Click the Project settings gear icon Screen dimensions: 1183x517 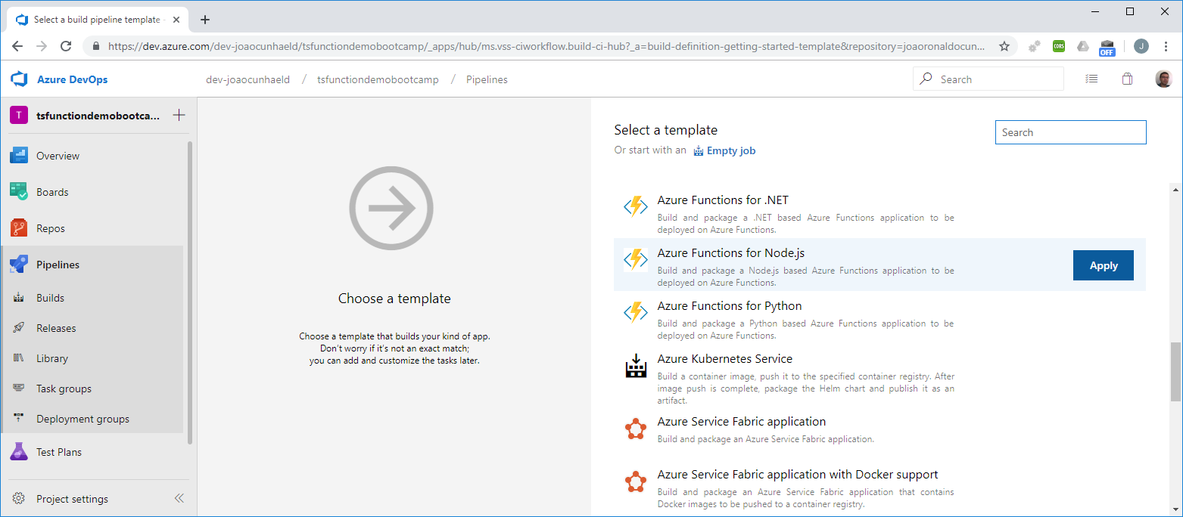pos(19,499)
